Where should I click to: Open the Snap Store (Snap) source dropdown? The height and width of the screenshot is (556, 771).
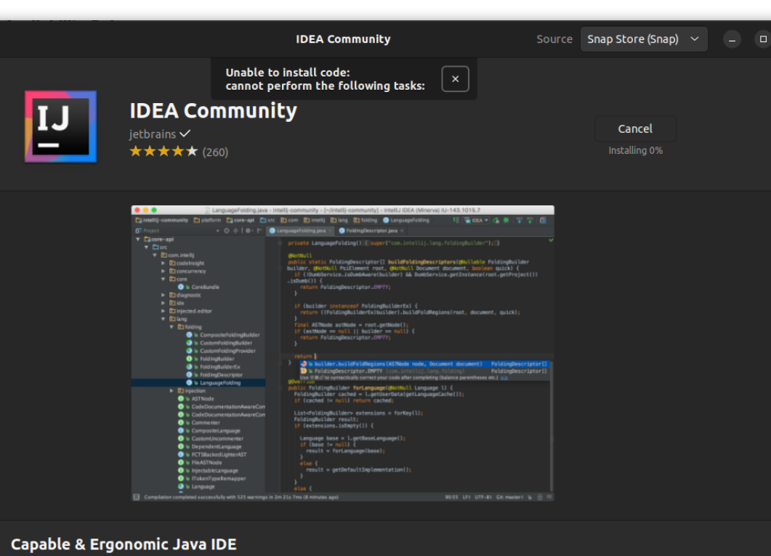click(644, 39)
